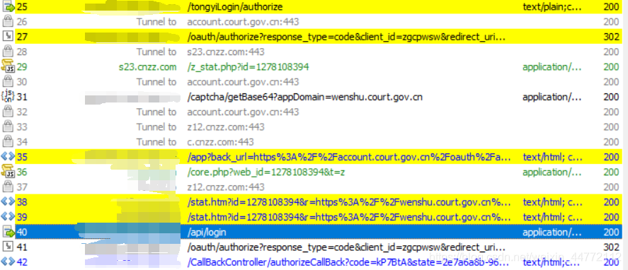Click the HTML icon on session 39
The height and width of the screenshot is (270, 628).
tap(8, 217)
